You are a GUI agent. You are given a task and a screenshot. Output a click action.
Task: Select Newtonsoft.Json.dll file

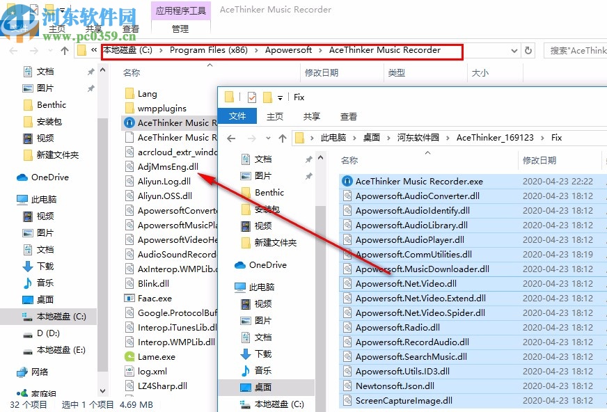tap(395, 386)
